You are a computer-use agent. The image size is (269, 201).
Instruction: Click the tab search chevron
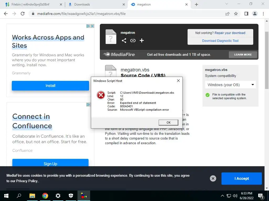click(227, 4)
